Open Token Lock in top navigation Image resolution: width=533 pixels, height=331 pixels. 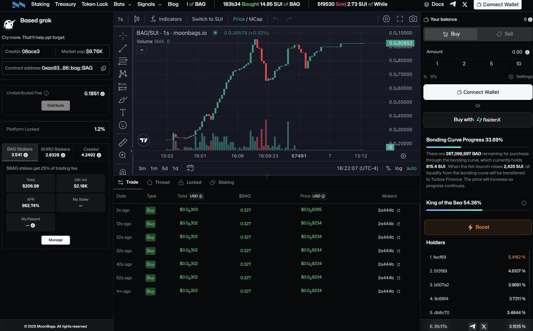[x=95, y=4]
